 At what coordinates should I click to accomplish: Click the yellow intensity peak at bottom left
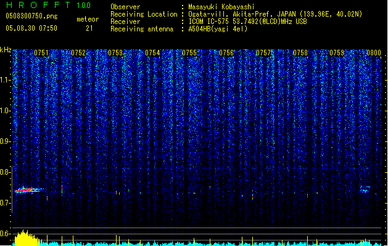coord(26,238)
